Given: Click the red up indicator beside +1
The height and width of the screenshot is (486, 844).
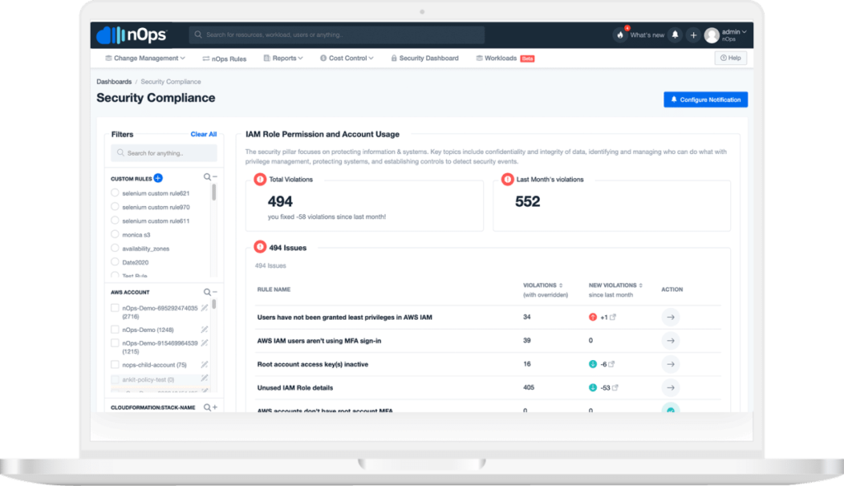Looking at the screenshot, I should (x=593, y=317).
